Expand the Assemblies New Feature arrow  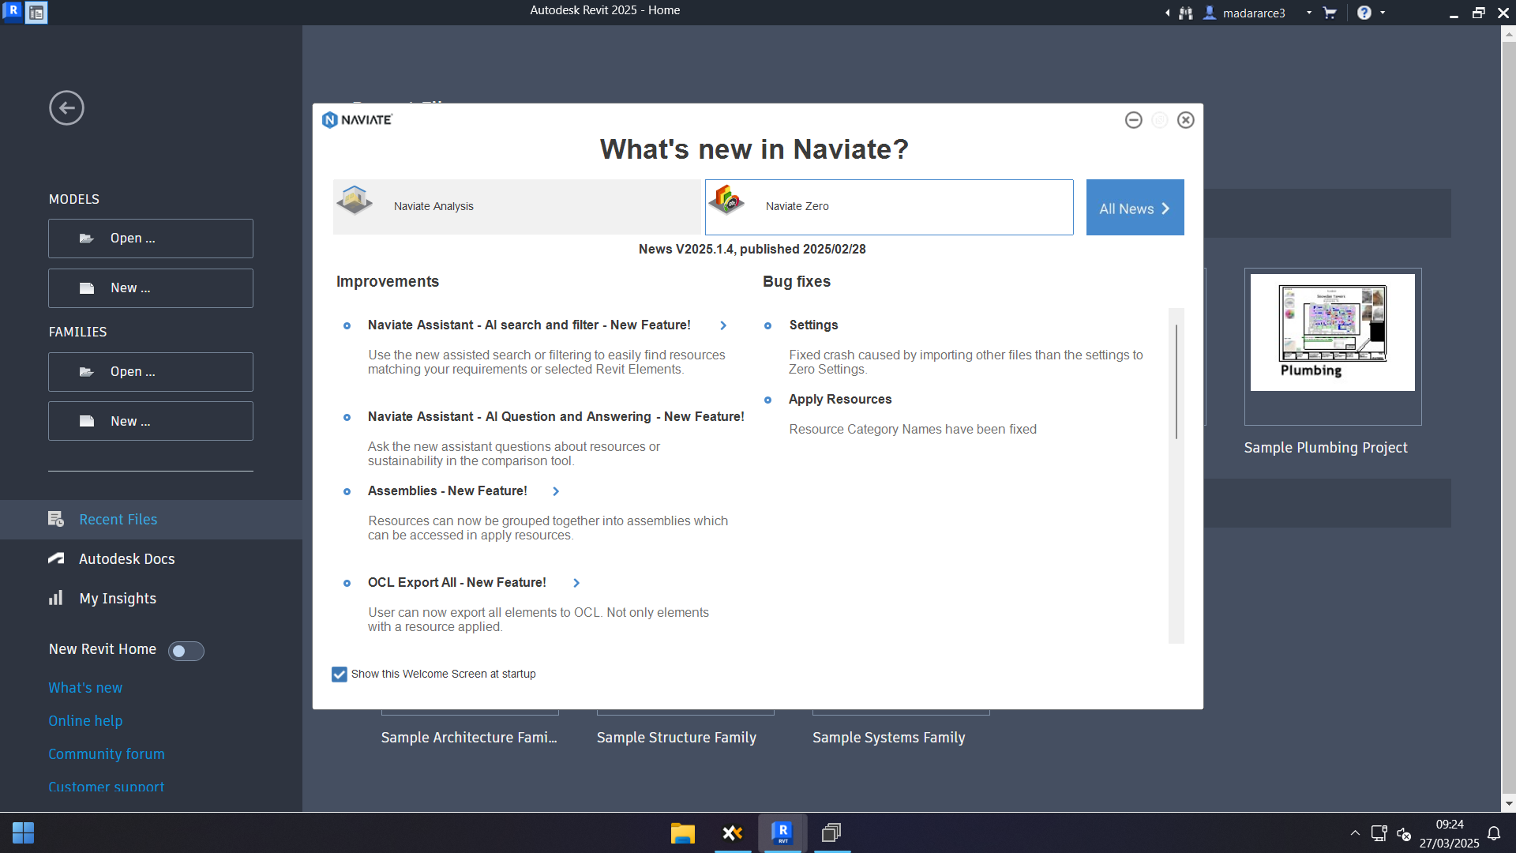(x=556, y=491)
